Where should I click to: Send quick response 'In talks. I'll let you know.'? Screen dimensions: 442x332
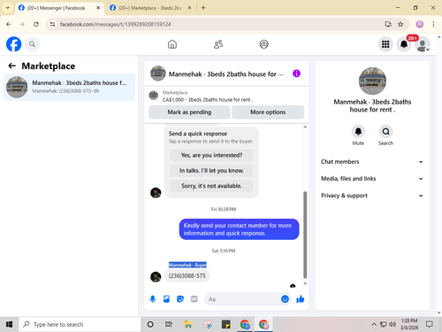click(211, 171)
